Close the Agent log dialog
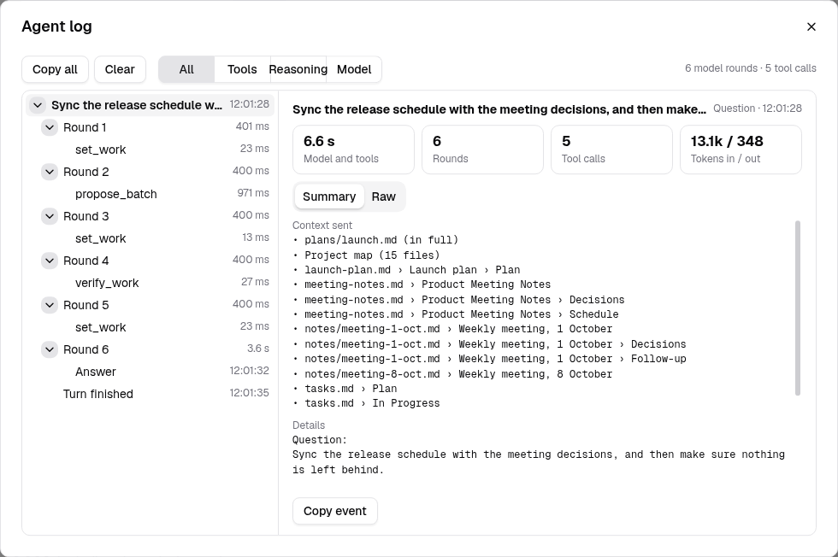Viewport: 838px width, 557px height. click(x=811, y=26)
